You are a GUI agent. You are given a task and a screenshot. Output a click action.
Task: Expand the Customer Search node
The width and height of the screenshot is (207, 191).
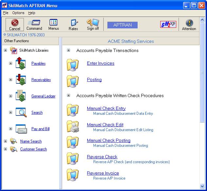[x=5, y=149]
